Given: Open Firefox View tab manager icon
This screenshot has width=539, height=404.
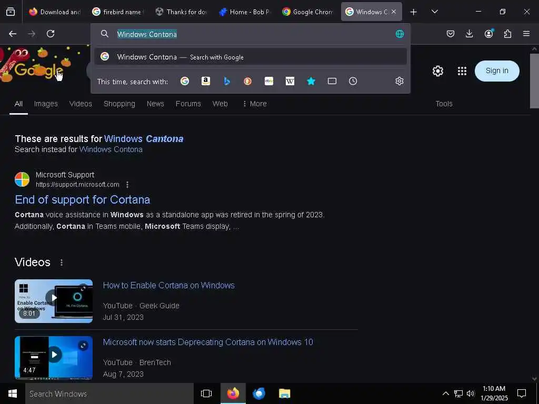Looking at the screenshot, I should click(x=11, y=12).
